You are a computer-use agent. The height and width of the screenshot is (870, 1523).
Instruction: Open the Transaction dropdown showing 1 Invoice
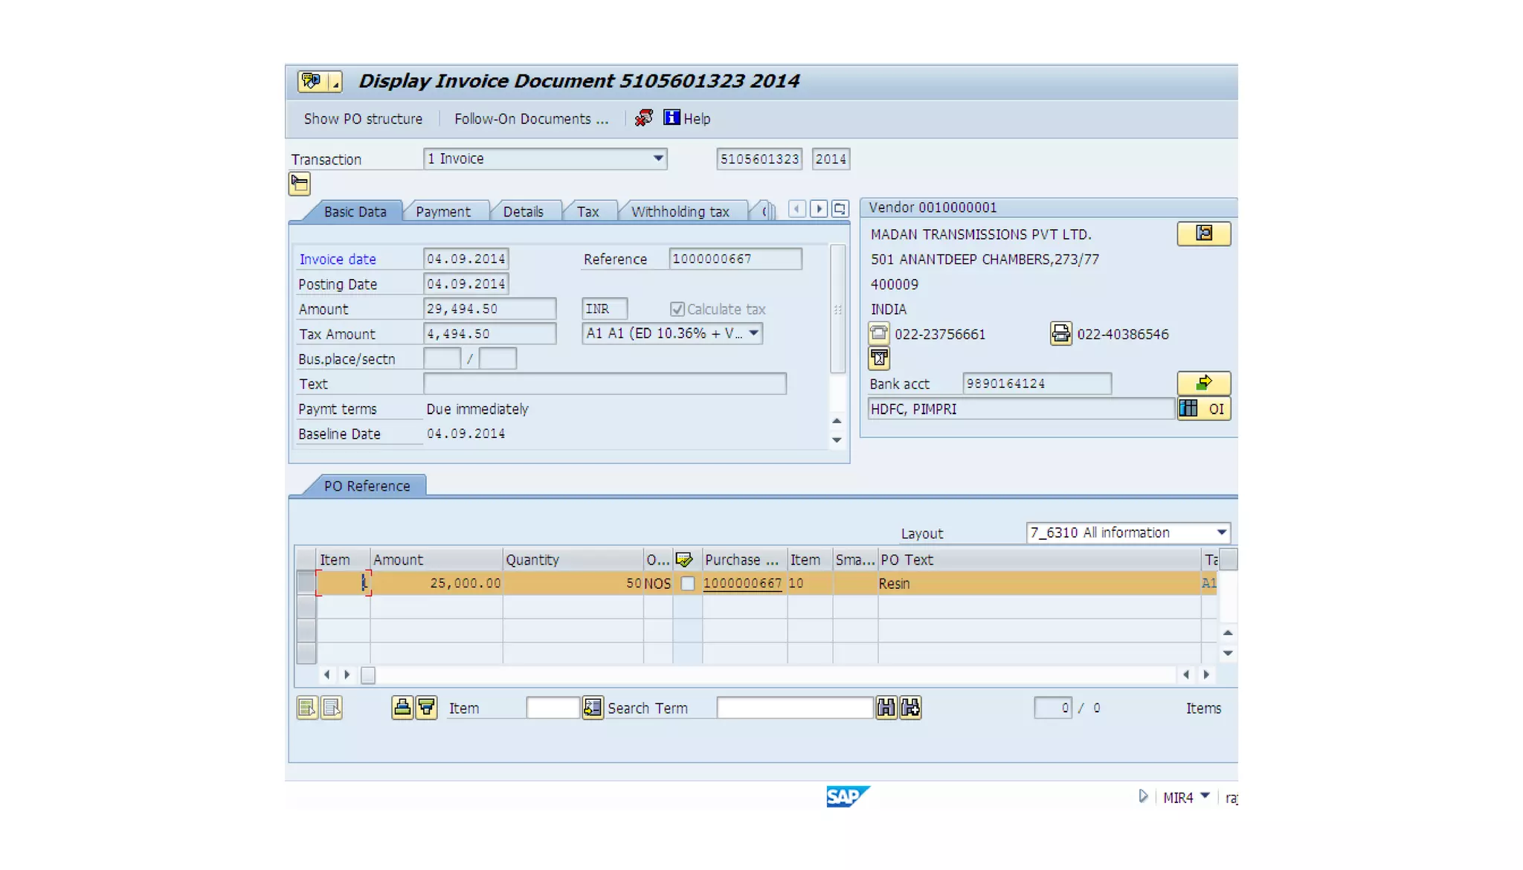tap(658, 158)
